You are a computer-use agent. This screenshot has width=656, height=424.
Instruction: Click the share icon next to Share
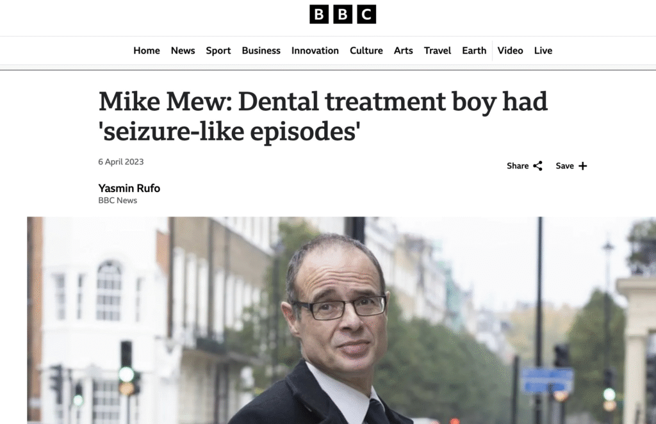(537, 166)
